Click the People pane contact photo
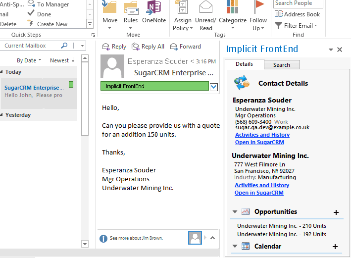351x258 pixels. 195,238
